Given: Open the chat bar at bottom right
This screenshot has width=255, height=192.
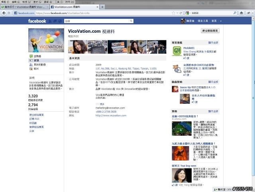Looking at the screenshot, I should pos(223,189).
